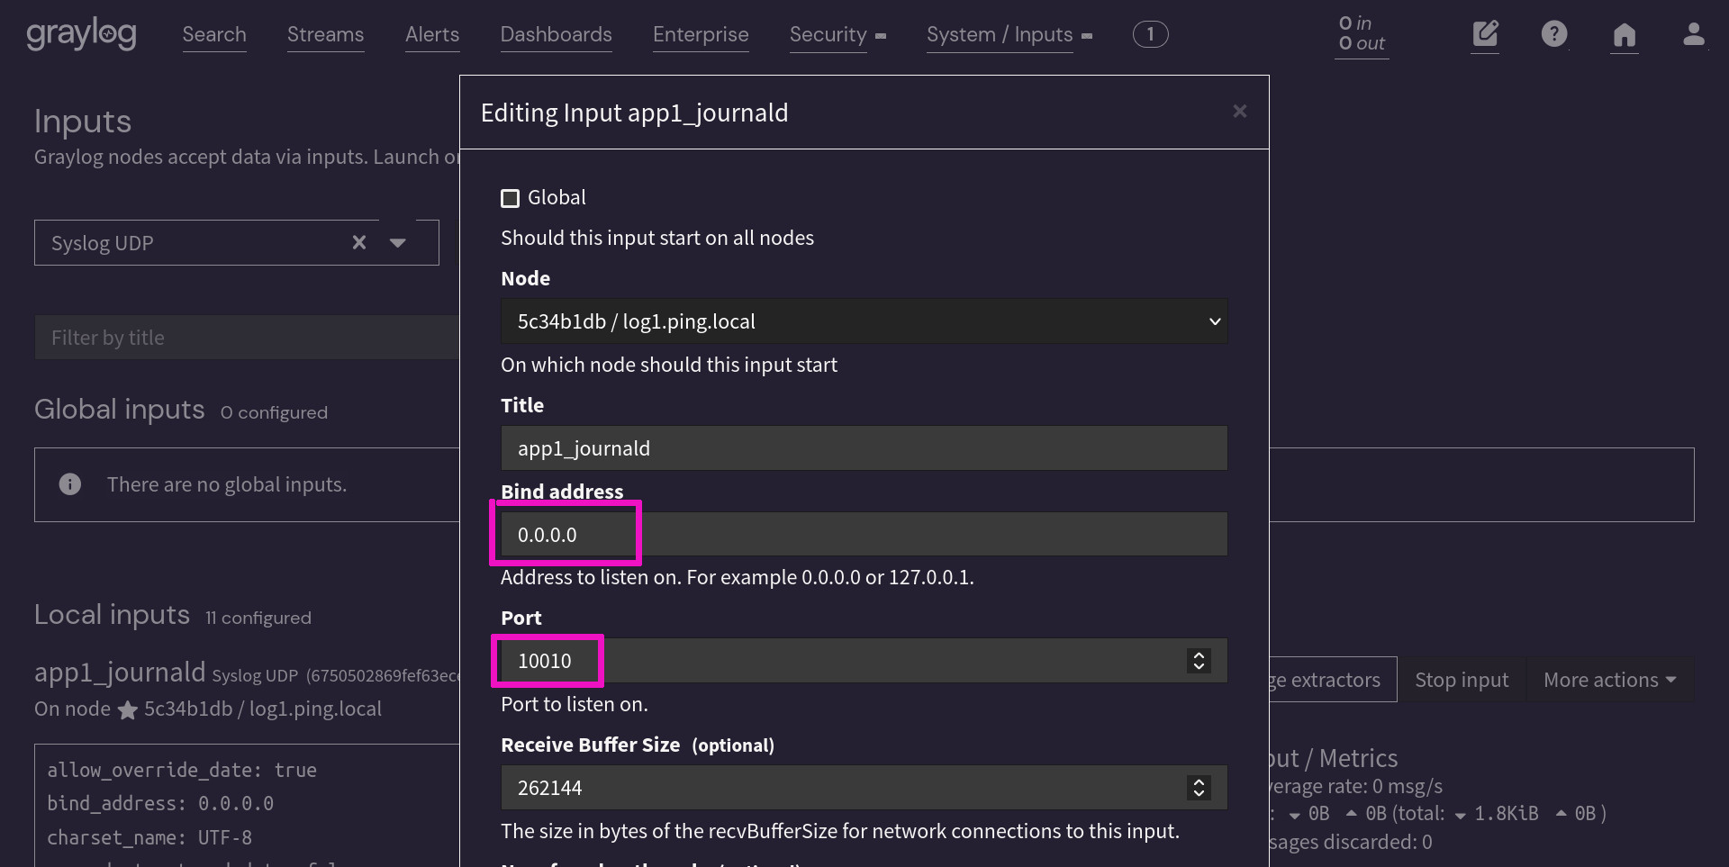Adjust the Receive Buffer Size stepper
1729x867 pixels.
click(x=1199, y=788)
